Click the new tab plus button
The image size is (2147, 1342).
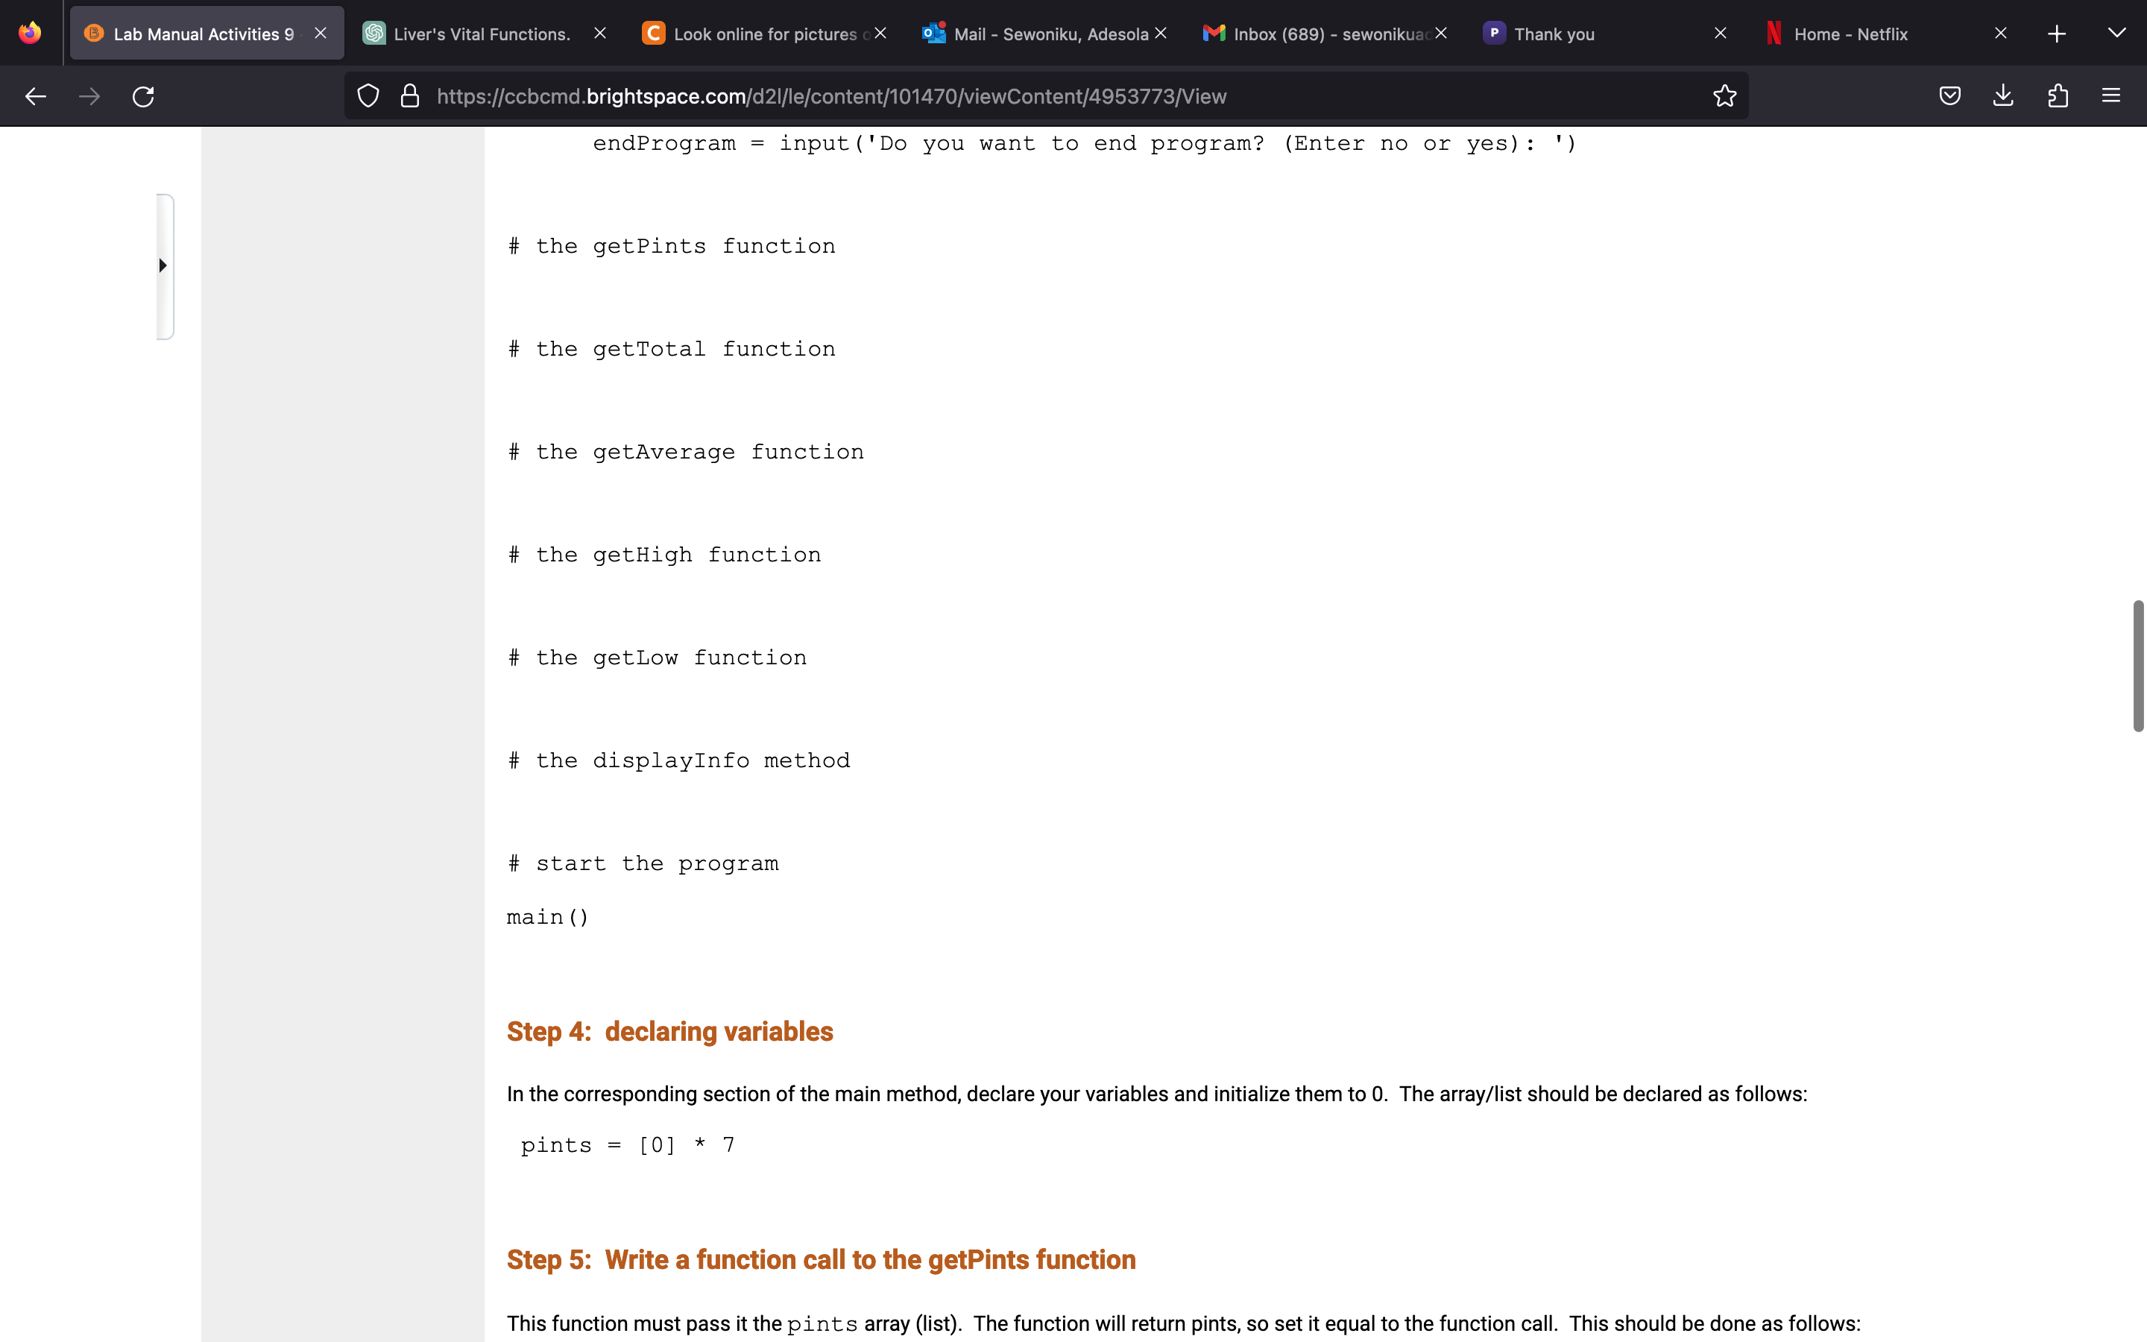pos(2056,34)
